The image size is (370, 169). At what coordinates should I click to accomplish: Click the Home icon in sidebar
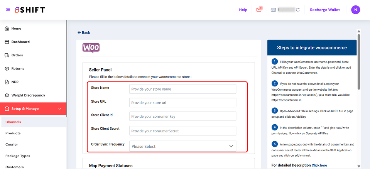7,29
